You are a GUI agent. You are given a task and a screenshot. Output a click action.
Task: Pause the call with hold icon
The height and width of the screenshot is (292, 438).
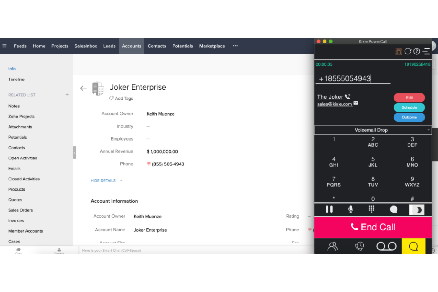tap(329, 209)
